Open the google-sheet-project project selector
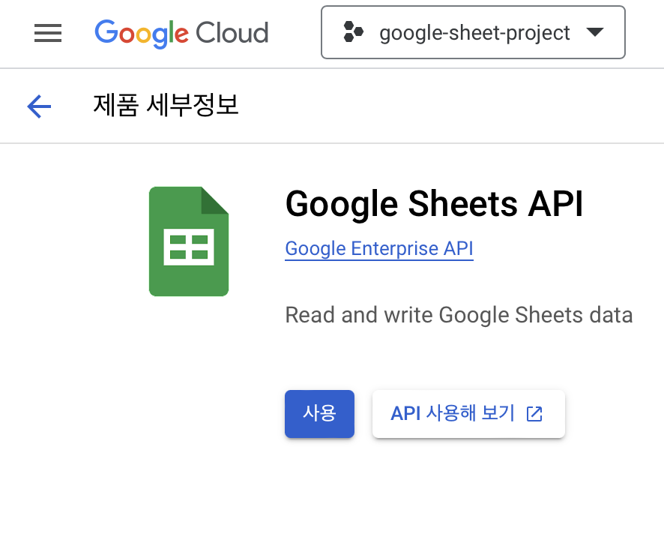This screenshot has width=664, height=540. 473,32
